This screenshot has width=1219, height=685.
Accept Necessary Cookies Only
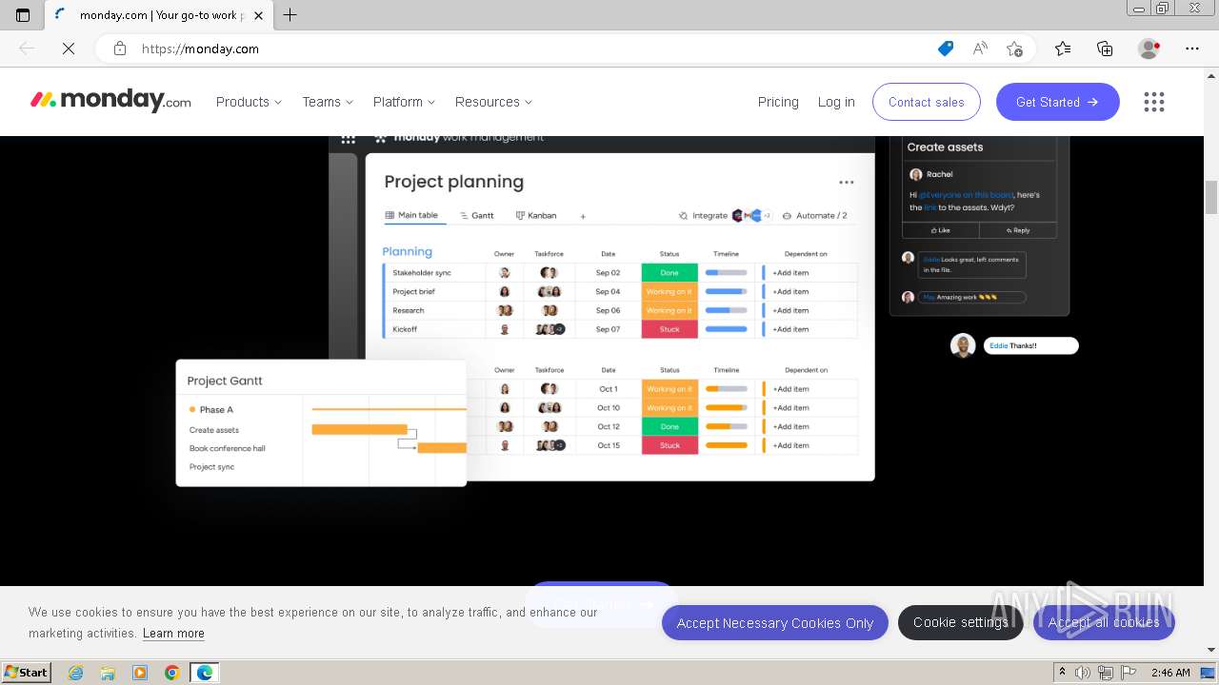[775, 623]
